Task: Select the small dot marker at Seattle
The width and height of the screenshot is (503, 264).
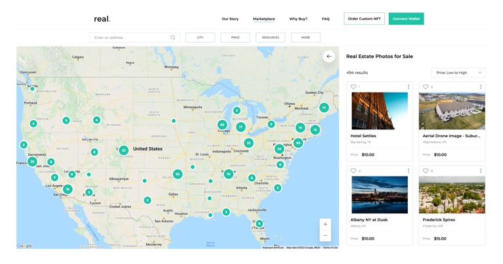Action: [x=32, y=89]
